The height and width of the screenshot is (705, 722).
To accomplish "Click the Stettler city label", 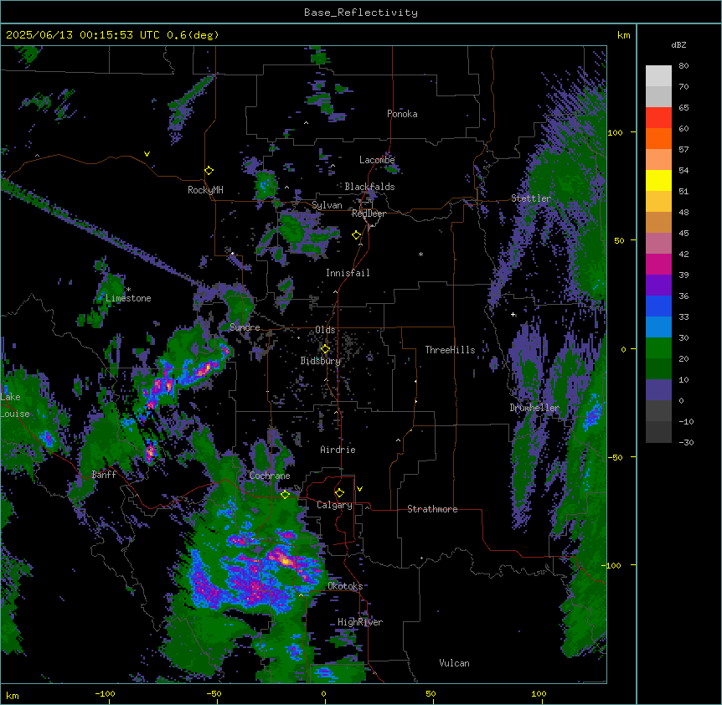I will point(531,198).
